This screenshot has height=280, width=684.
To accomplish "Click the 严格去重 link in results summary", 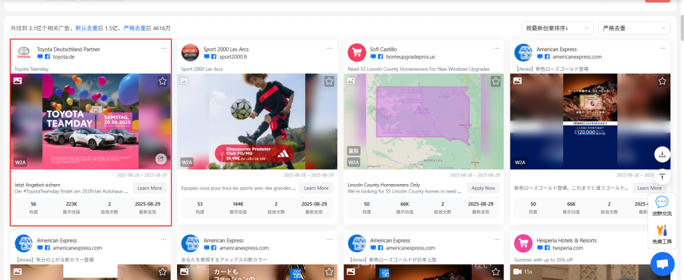I will [135, 29].
